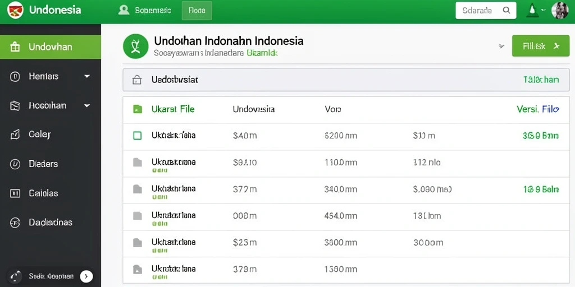
Task: Click the Undonesia logo icon in header
Action: (15, 10)
